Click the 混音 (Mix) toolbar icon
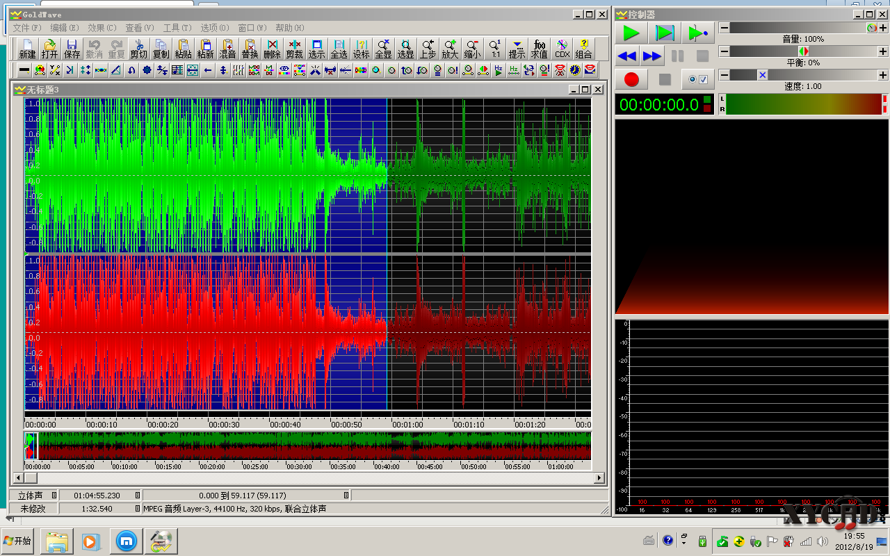 click(227, 49)
